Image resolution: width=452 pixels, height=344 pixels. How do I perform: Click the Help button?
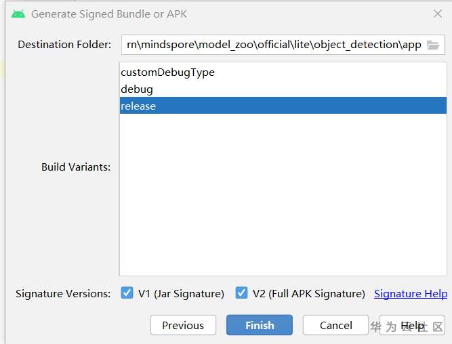pyautogui.click(x=412, y=325)
